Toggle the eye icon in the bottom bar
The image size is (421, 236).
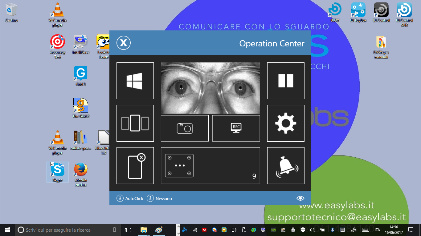(300, 198)
